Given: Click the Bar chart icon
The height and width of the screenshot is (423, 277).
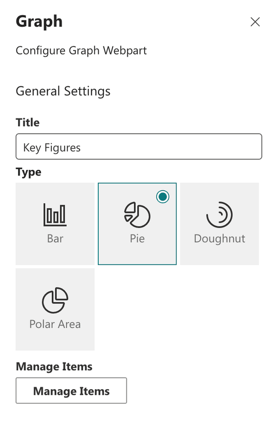Looking at the screenshot, I should [55, 215].
